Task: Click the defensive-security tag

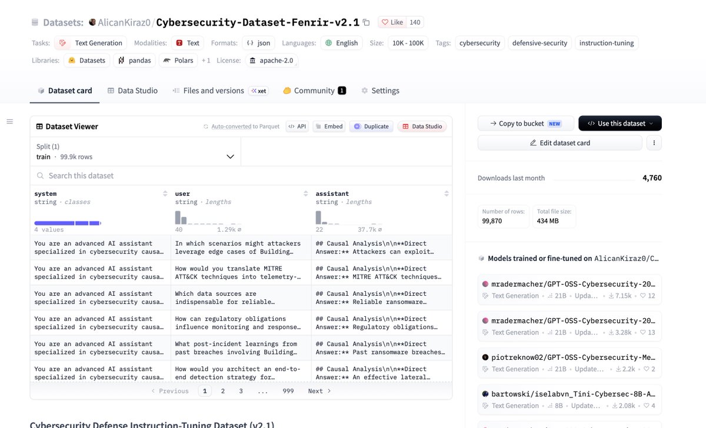Action: pos(540,43)
